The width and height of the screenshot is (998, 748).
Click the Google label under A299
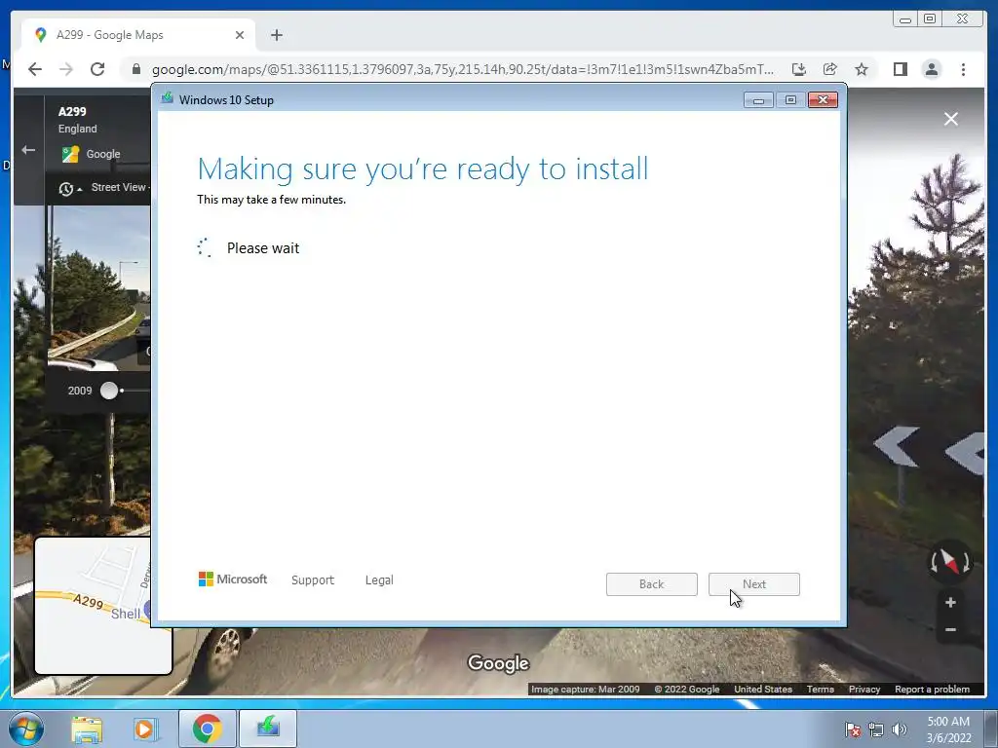(103, 154)
